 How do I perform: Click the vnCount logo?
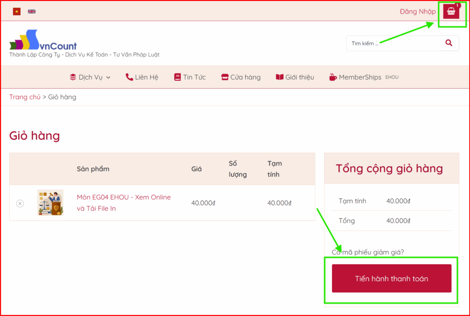tap(43, 40)
